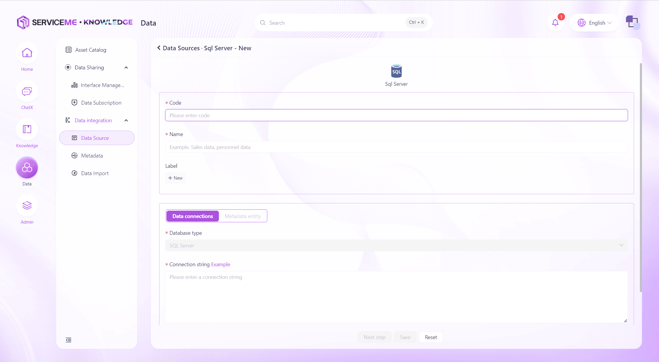
Task: Switch to Metadata entity tab
Action: 243,216
